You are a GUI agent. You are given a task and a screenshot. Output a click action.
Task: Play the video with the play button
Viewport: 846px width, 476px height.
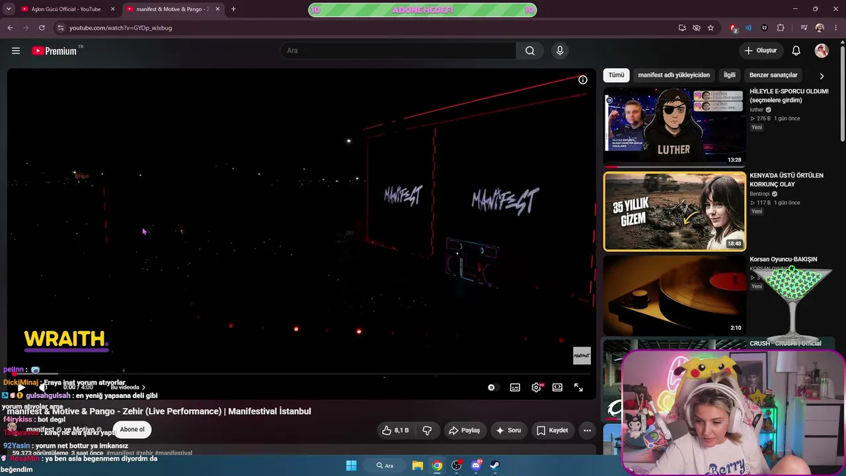point(20,387)
